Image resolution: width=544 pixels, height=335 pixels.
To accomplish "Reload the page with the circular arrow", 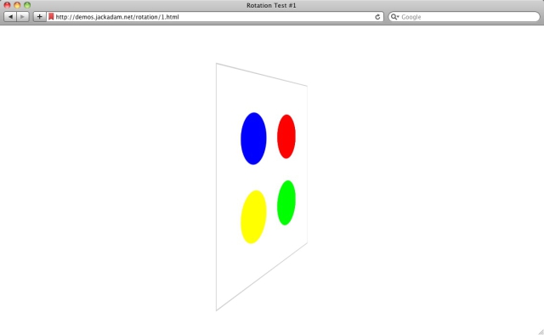I will coord(377,17).
